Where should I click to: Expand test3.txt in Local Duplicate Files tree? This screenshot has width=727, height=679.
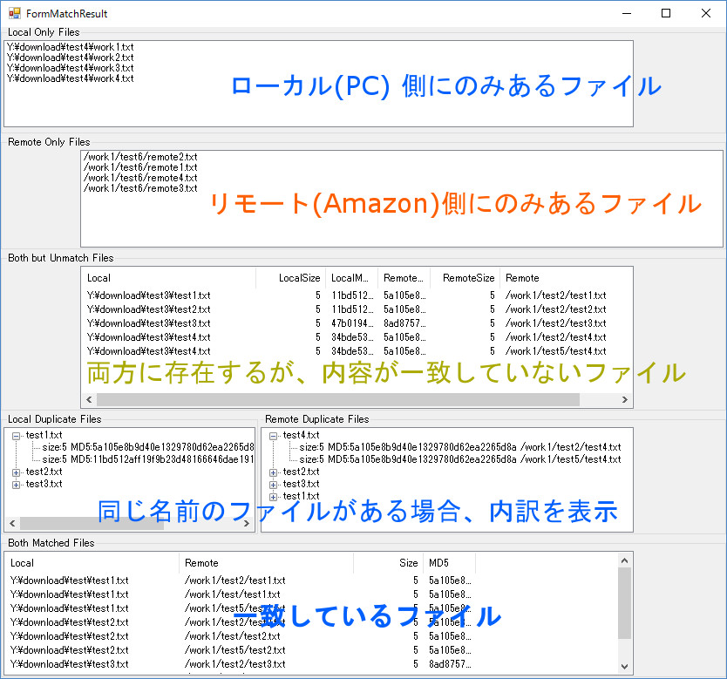click(17, 484)
